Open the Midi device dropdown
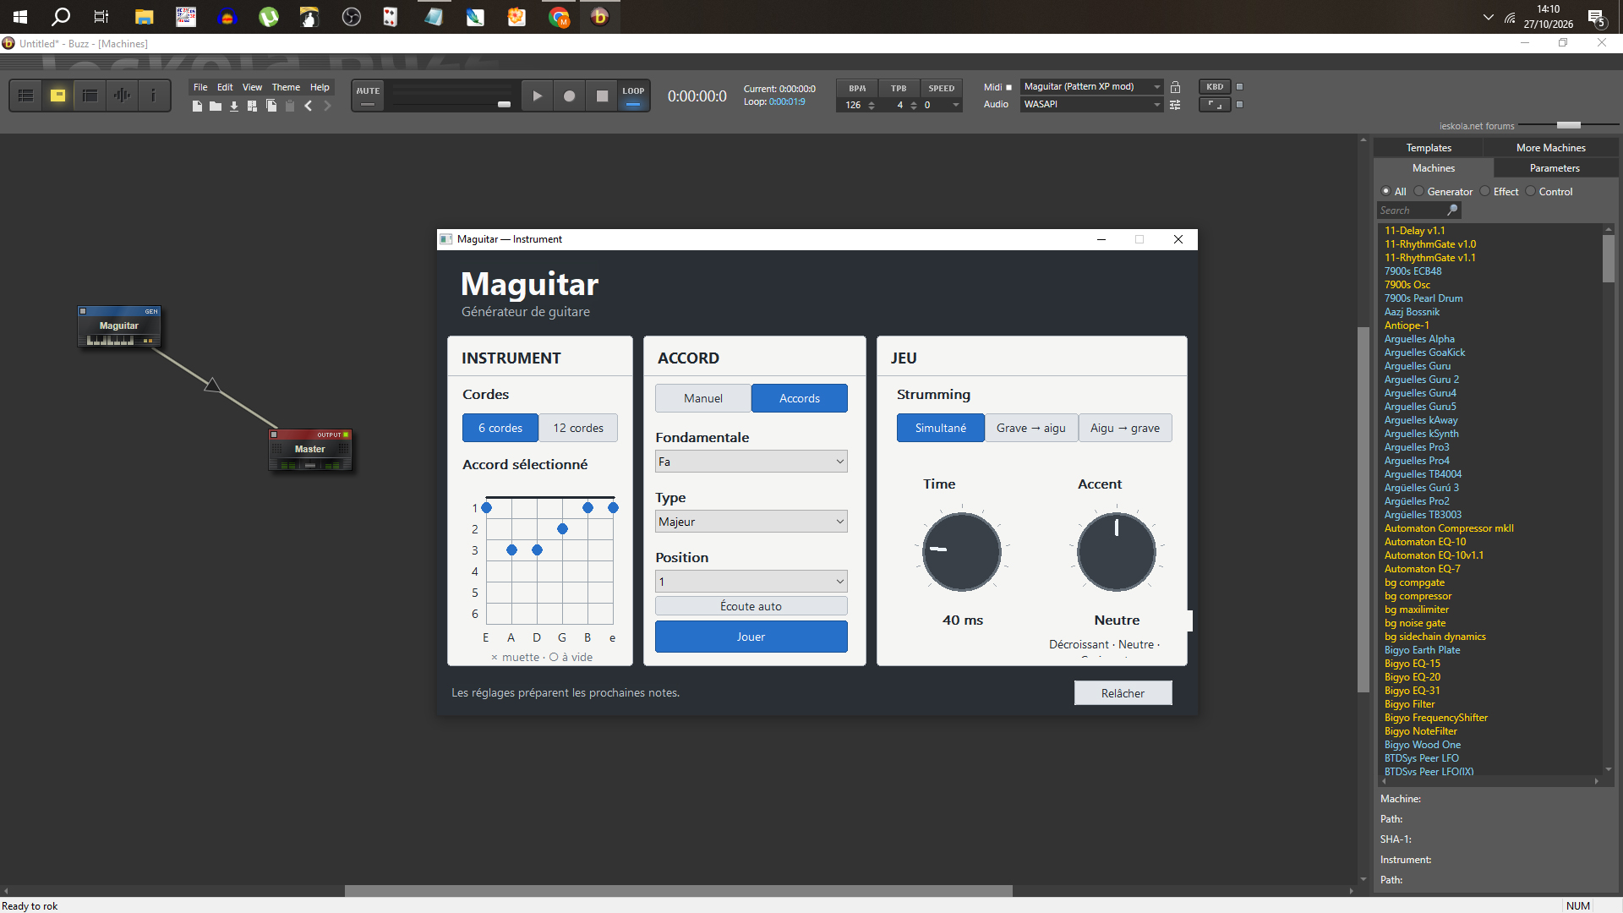This screenshot has width=1623, height=913. pos(1091,87)
